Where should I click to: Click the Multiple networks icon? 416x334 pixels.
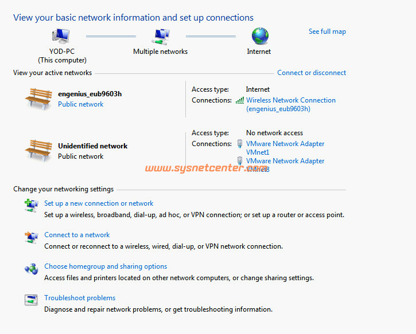point(161,37)
